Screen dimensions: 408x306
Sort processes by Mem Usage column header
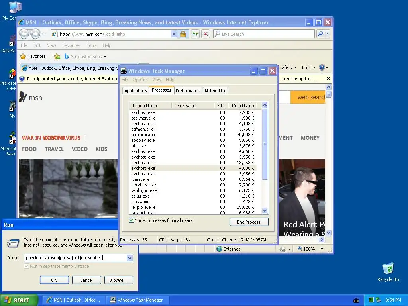point(243,105)
